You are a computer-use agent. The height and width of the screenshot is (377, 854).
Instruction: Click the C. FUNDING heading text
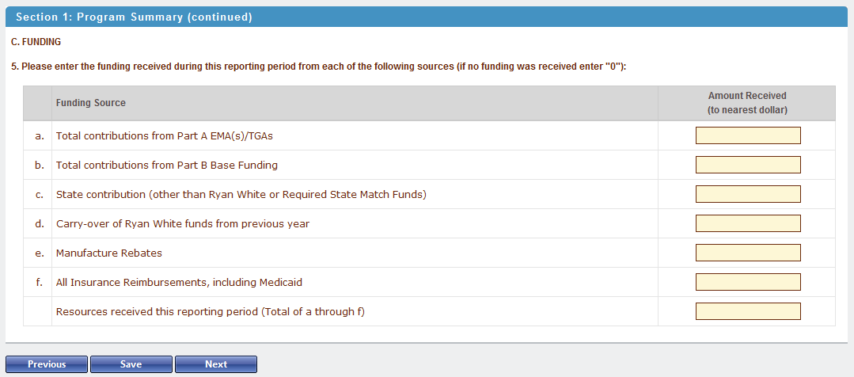tap(36, 42)
